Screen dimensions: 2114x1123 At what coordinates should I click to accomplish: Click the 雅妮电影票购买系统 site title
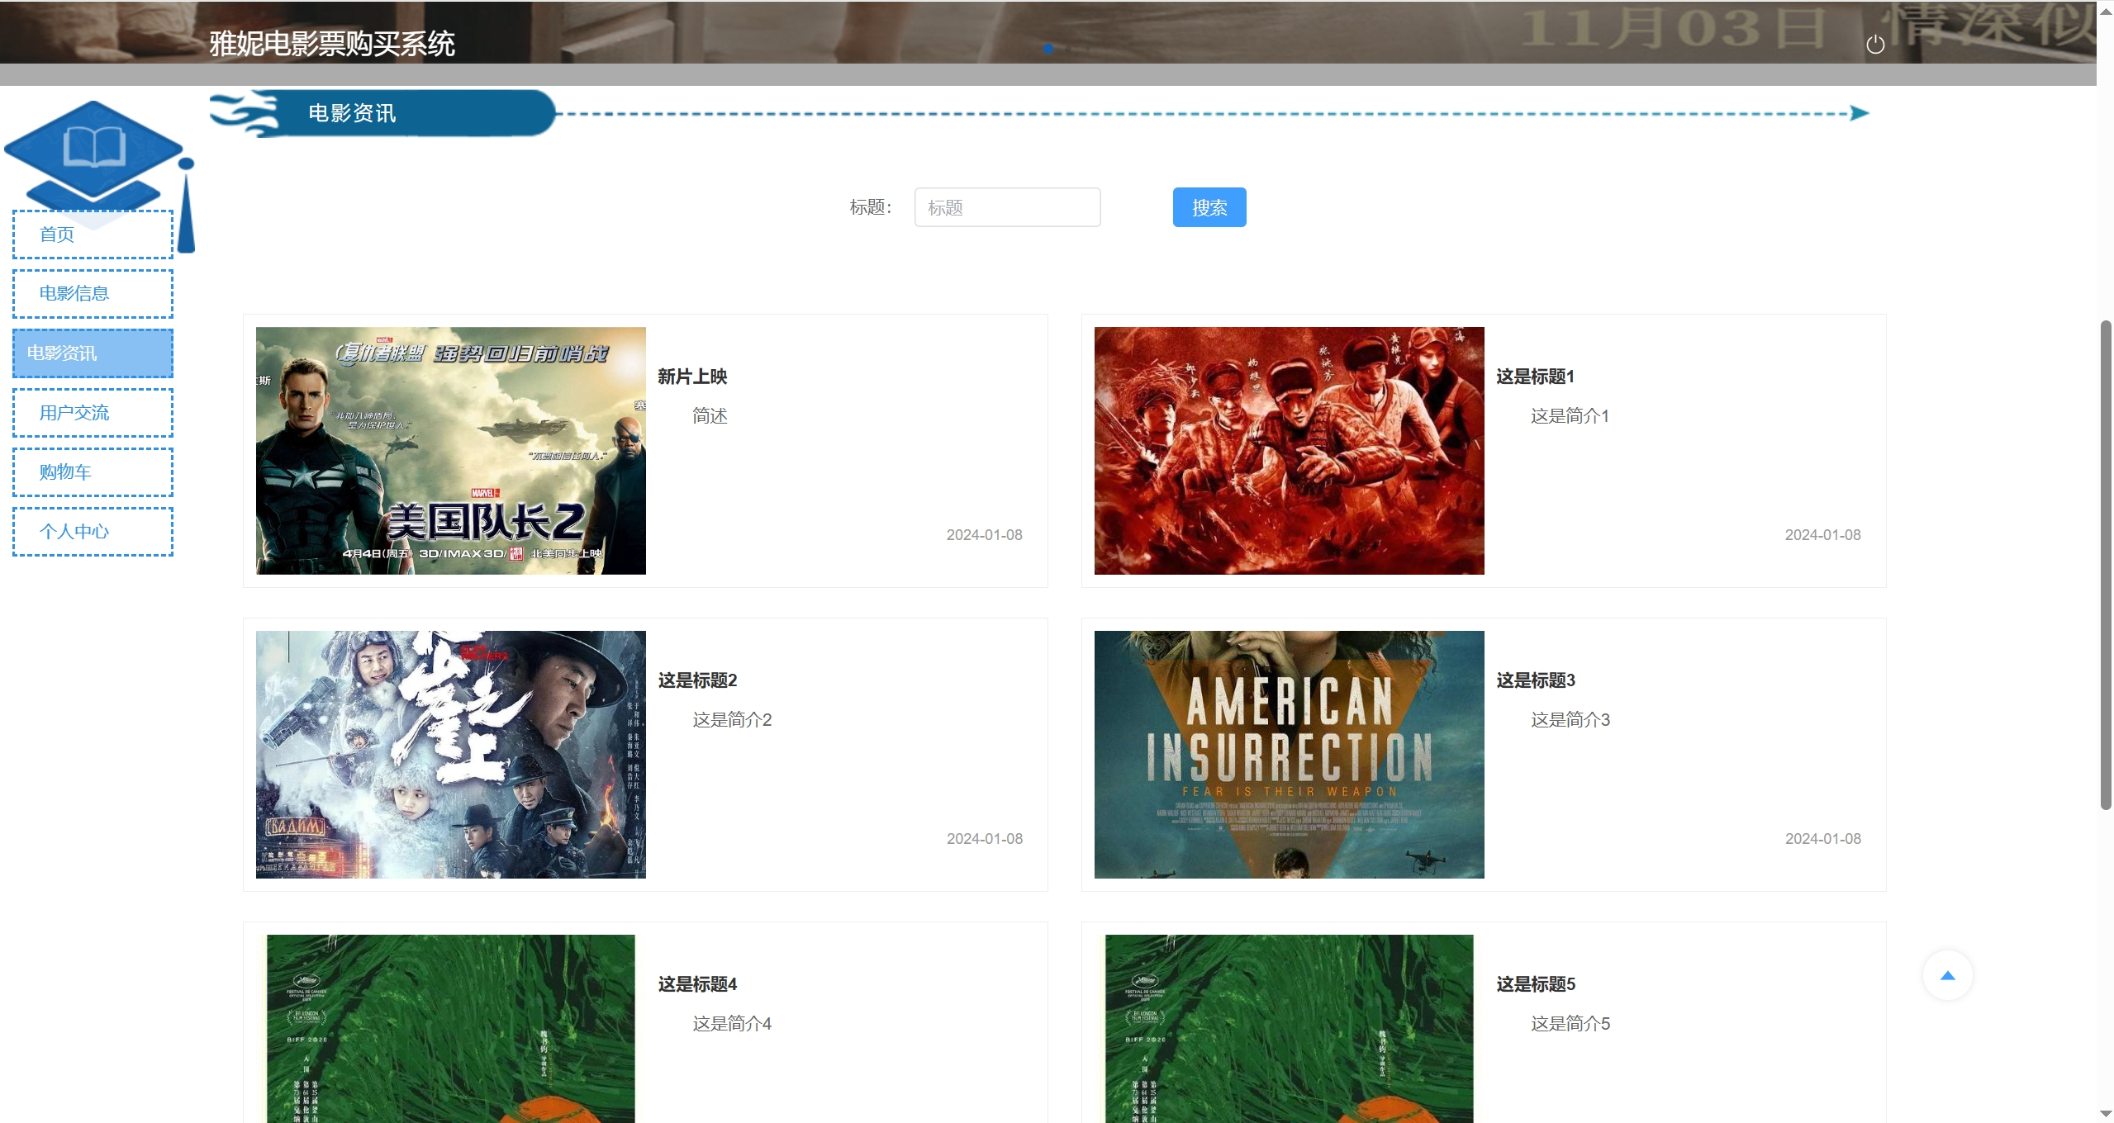pos(332,44)
